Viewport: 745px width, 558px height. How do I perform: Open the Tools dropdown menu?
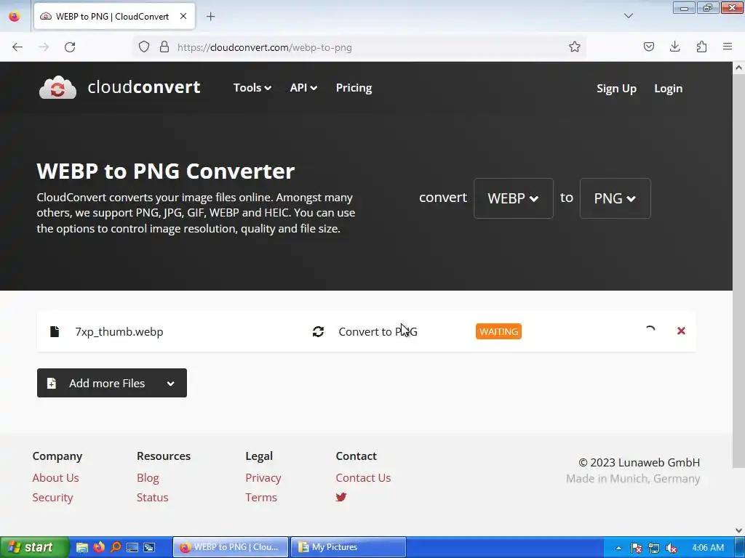252,88
